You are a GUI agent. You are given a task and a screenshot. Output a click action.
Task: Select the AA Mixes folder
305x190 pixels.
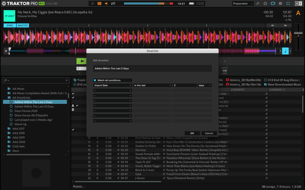18,88
